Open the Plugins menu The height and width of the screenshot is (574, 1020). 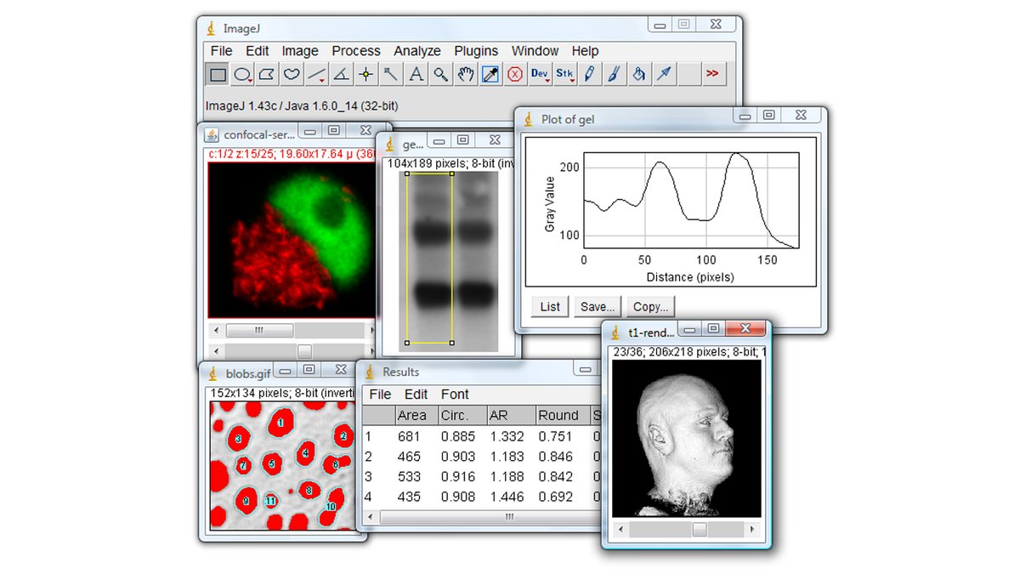point(476,51)
